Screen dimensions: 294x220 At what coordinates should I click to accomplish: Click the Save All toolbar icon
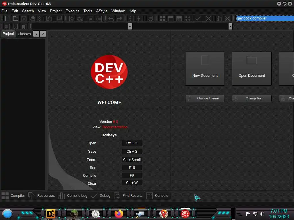32,18
